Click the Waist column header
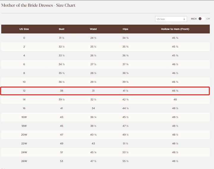Image resolution: width=214 pixels, height=169 pixels. 93,29
